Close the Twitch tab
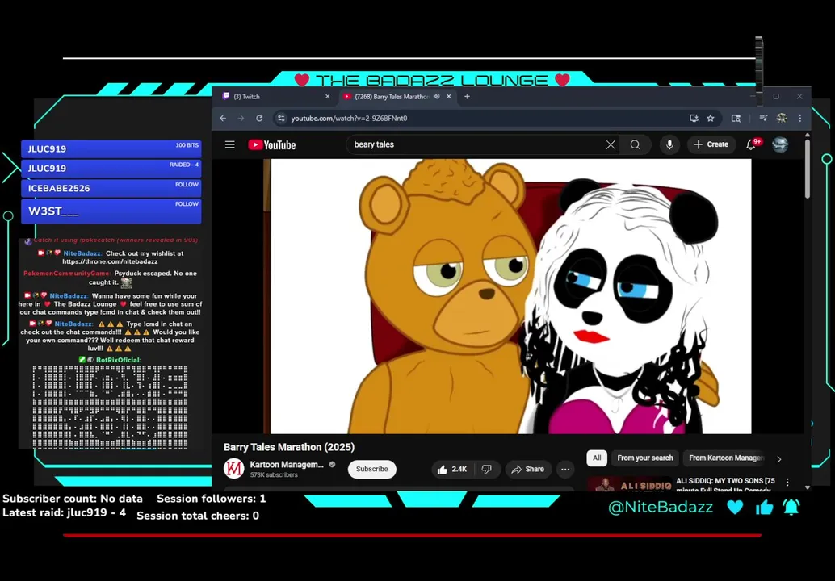Image resolution: width=835 pixels, height=581 pixels. pyautogui.click(x=328, y=96)
